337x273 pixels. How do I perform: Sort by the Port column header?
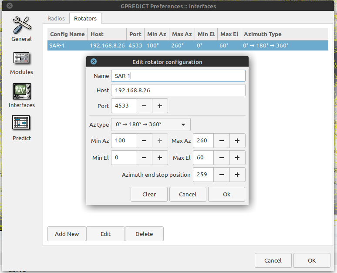point(135,34)
